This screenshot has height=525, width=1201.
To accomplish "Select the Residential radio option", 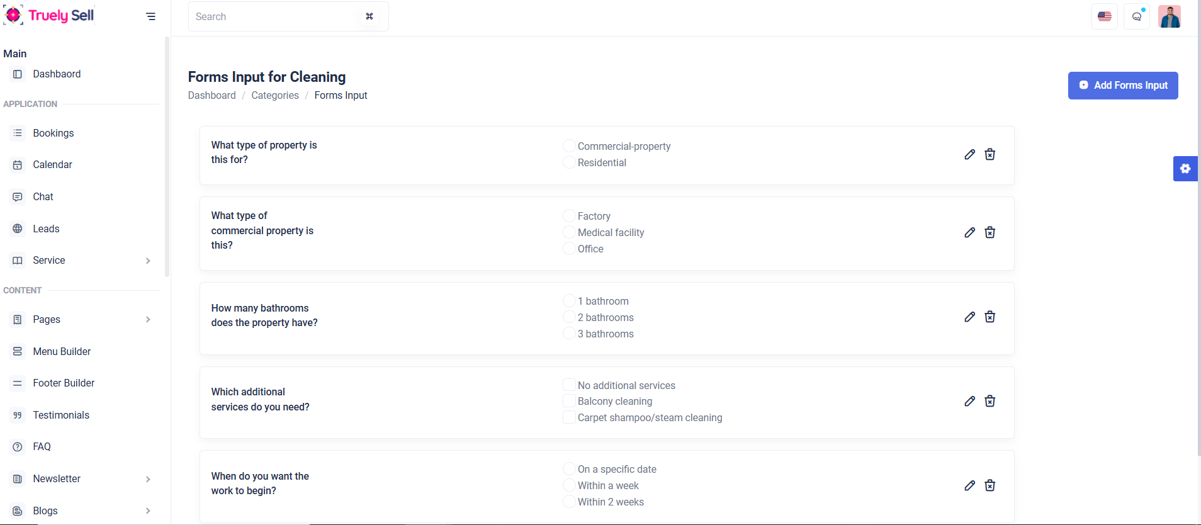I will tap(569, 162).
